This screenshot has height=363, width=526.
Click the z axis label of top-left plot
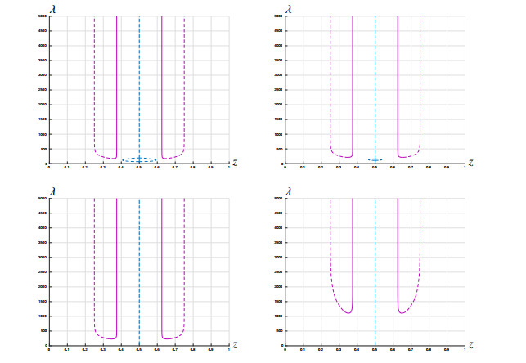pos(235,163)
